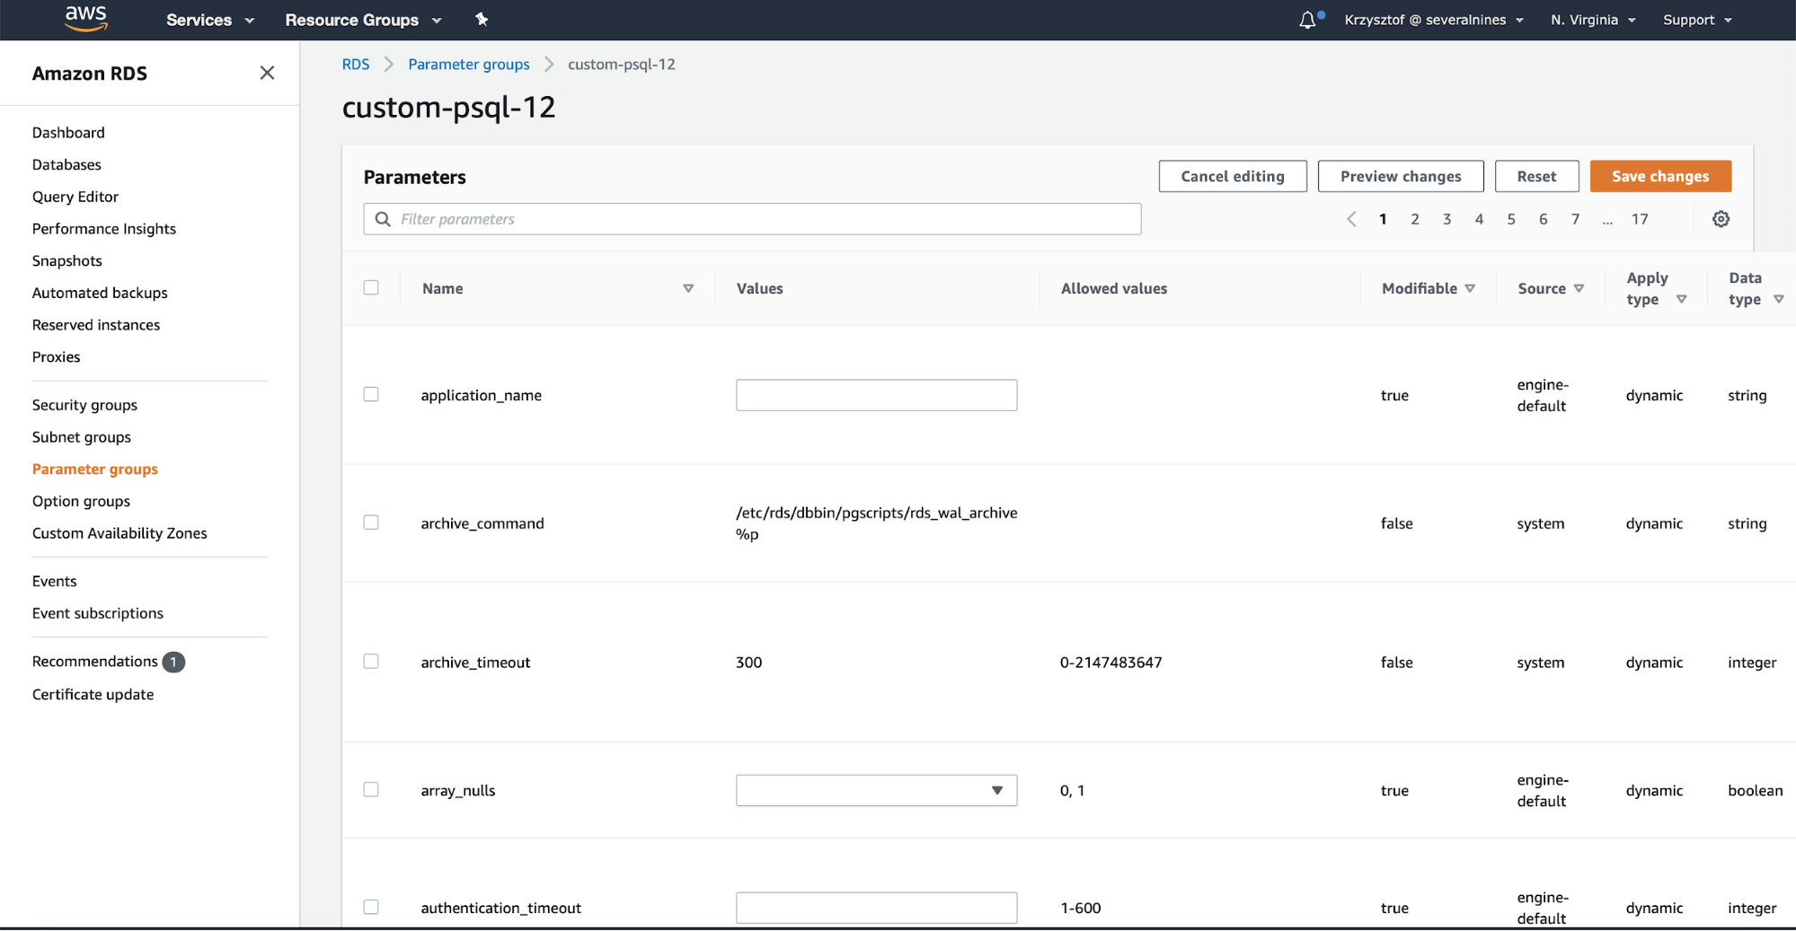The height and width of the screenshot is (931, 1796).
Task: Click the application_name value input field
Action: pyautogui.click(x=876, y=395)
